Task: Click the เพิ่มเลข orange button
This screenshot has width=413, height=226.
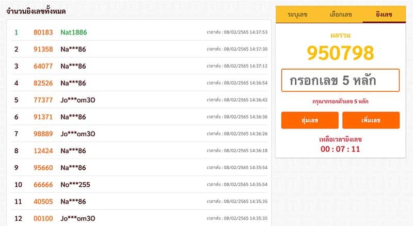Action: [x=371, y=120]
